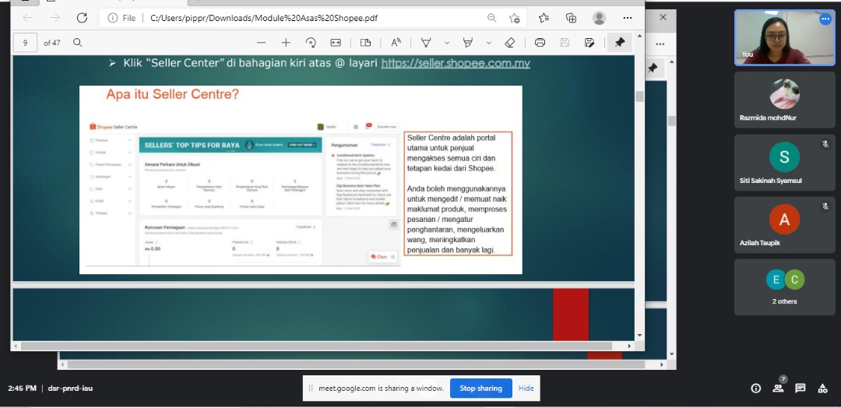The height and width of the screenshot is (408, 841).
Task: Add this page to favorites
Action: pos(515,18)
